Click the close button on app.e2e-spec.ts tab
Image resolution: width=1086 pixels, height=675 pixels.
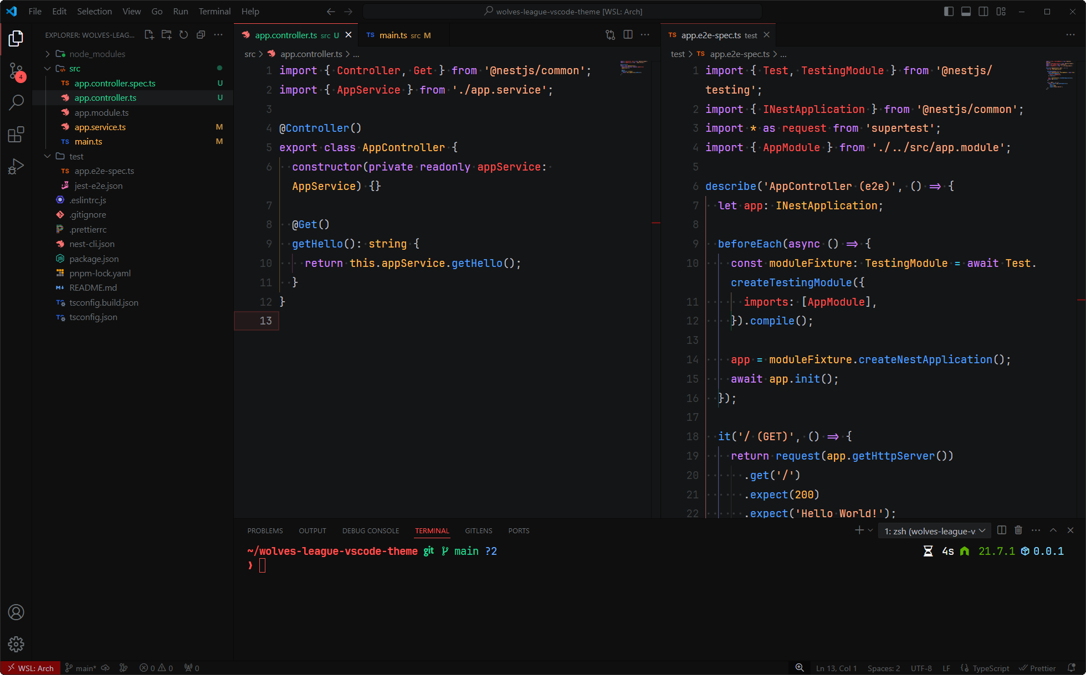click(767, 35)
